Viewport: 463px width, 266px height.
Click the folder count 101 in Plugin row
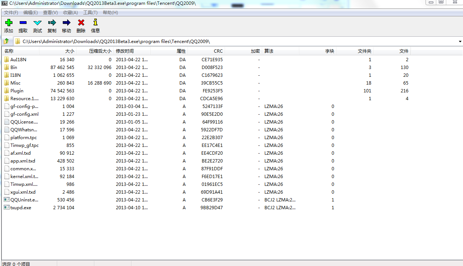click(x=368, y=91)
